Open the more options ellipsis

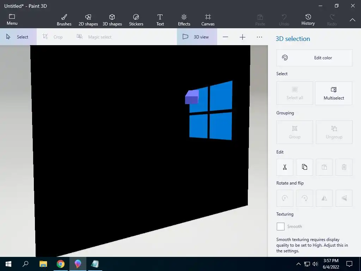click(259, 37)
